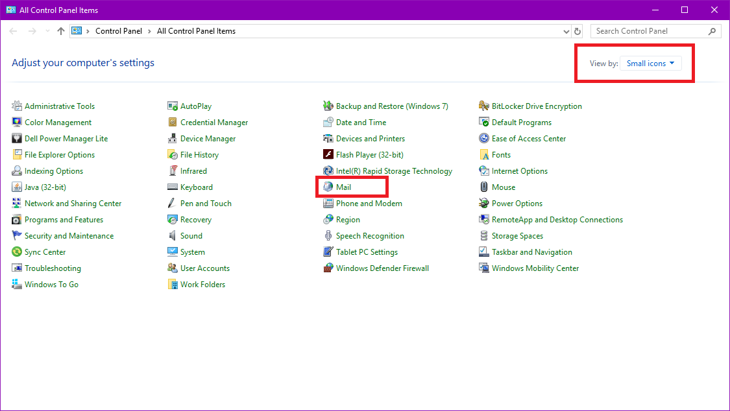Open the Devices and Printers link
This screenshot has width=730, height=411.
371,139
